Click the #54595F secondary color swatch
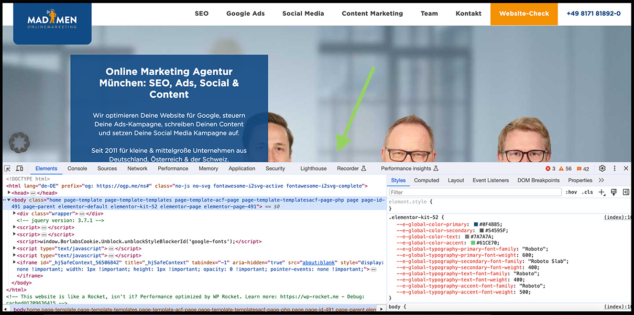 click(482, 230)
